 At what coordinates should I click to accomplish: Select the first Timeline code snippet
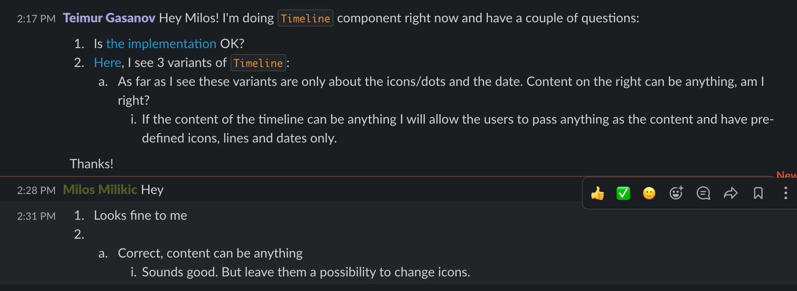[305, 18]
